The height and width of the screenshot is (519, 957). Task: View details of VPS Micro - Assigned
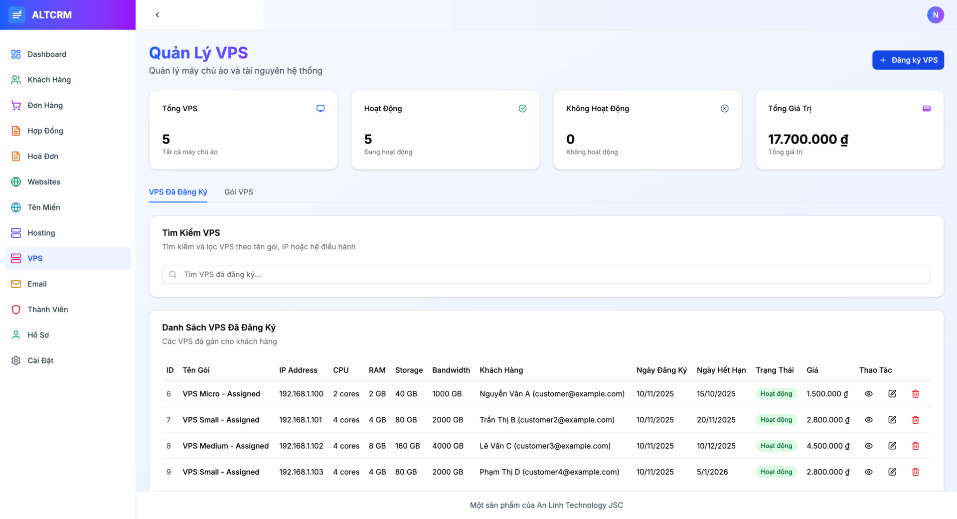click(x=869, y=393)
